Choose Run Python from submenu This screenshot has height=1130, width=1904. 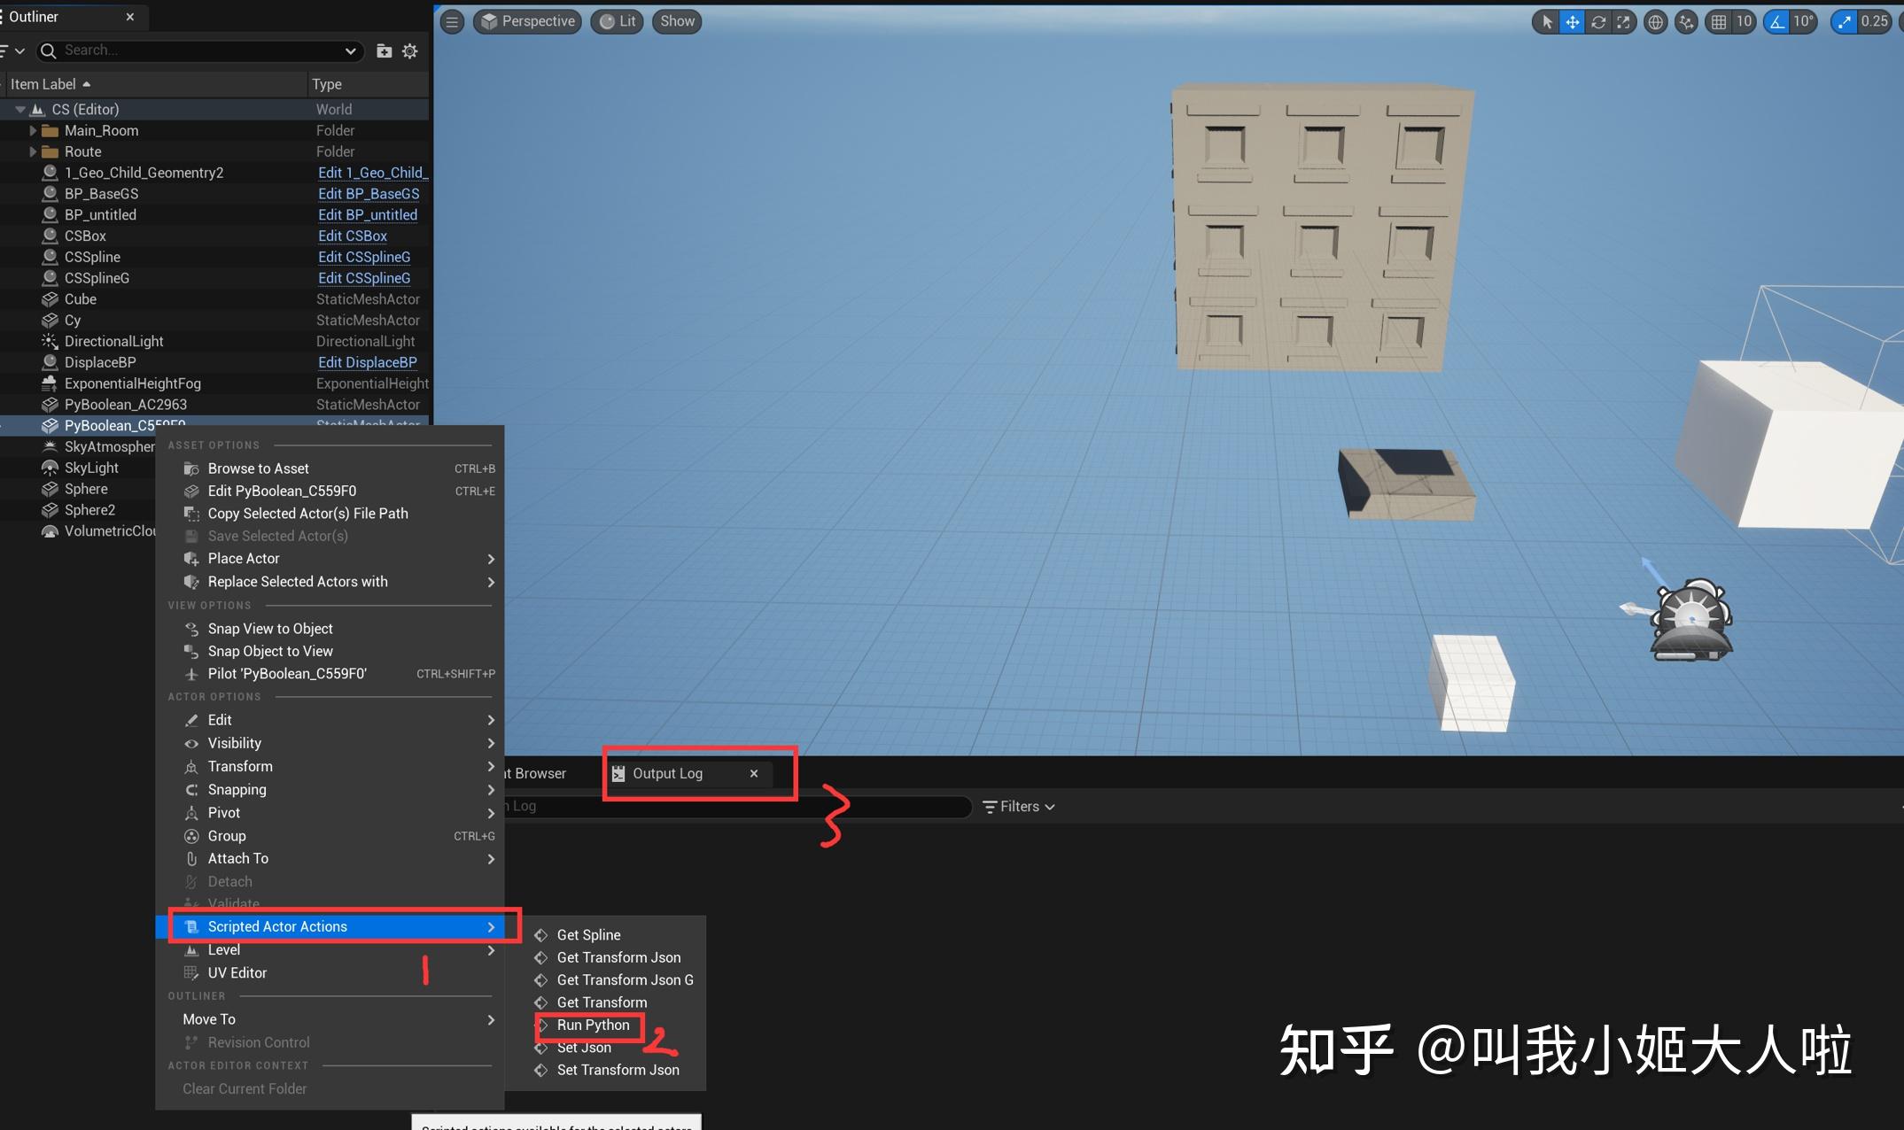(x=593, y=1025)
